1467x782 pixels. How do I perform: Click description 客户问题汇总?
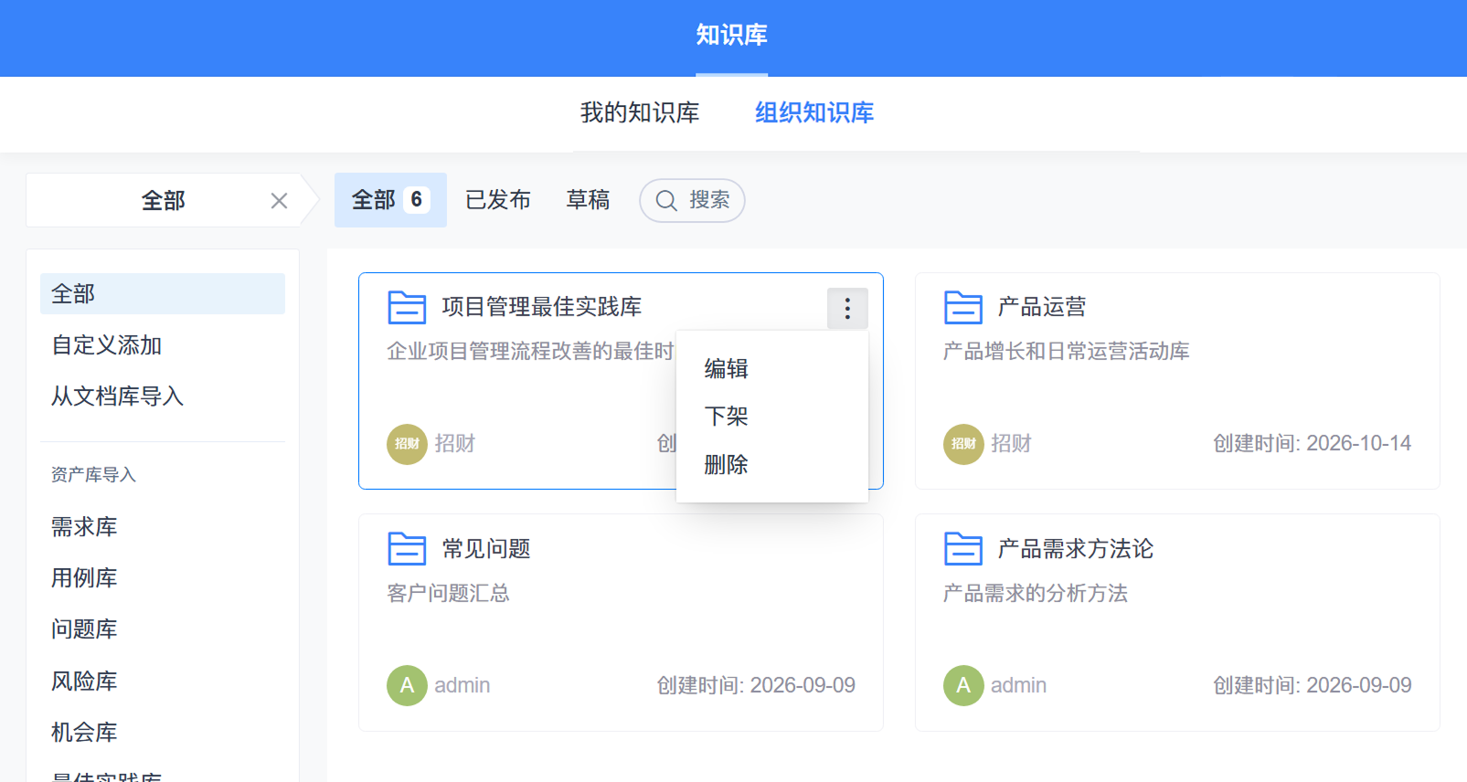[x=449, y=594]
